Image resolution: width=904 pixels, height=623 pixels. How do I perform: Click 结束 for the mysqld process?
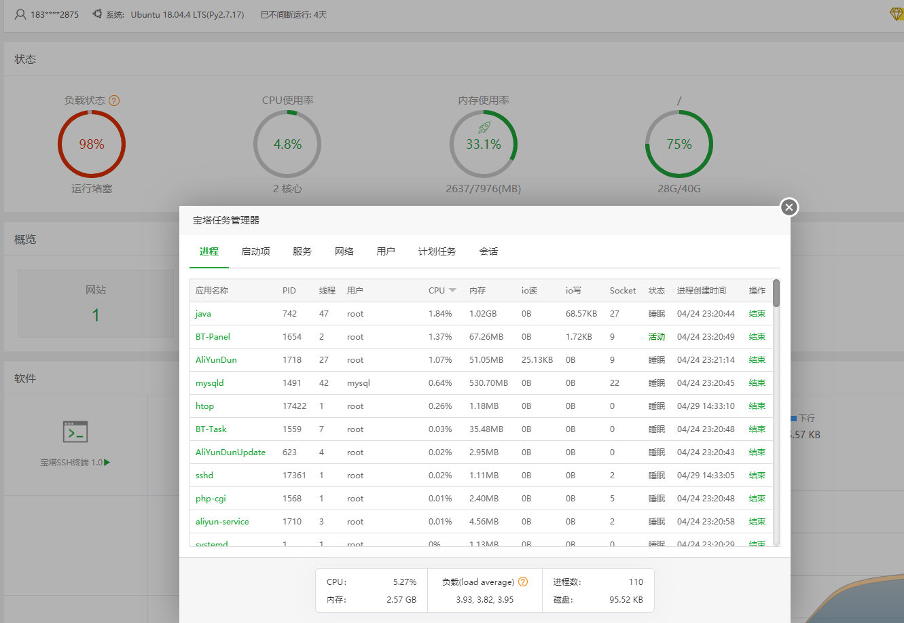(757, 383)
